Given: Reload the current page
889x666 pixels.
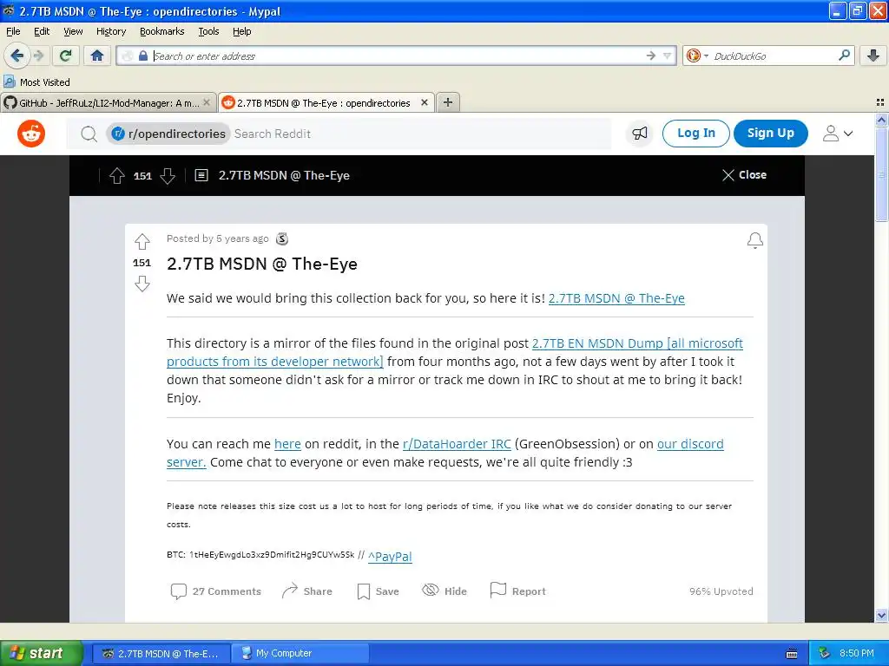Looking at the screenshot, I should point(65,55).
